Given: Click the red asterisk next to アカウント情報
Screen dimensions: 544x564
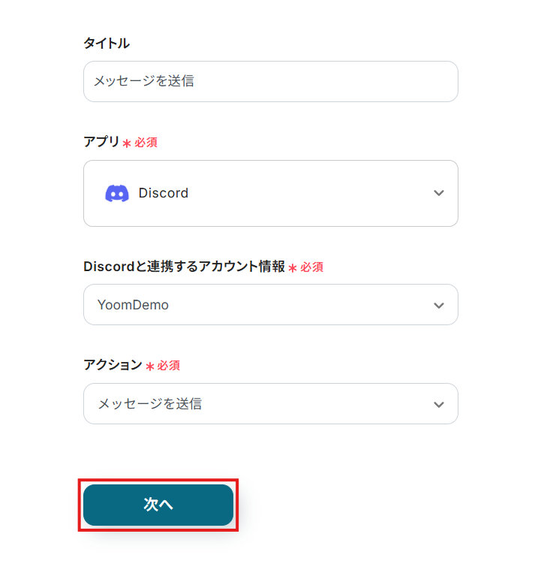Looking at the screenshot, I should tap(293, 268).
